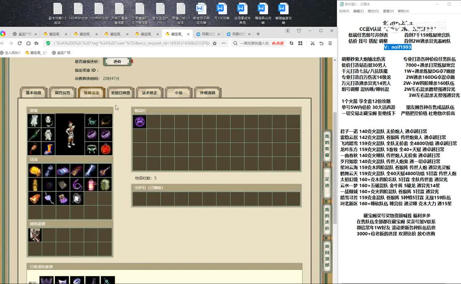Click 返回顶部 side button
Viewport: 461px width, 284px height.
tap(327, 255)
